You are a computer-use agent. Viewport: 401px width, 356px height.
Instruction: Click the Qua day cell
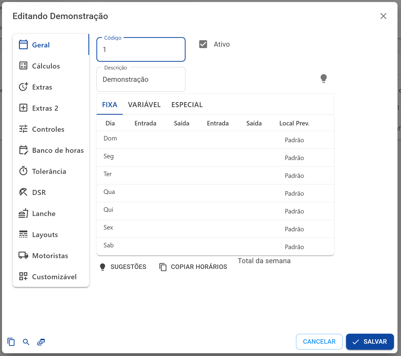pyautogui.click(x=109, y=192)
